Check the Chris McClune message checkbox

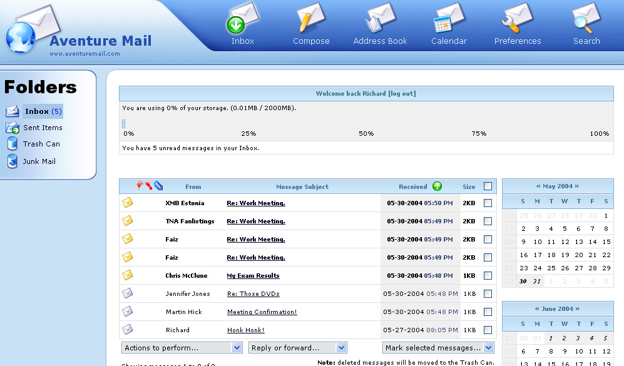(x=488, y=276)
